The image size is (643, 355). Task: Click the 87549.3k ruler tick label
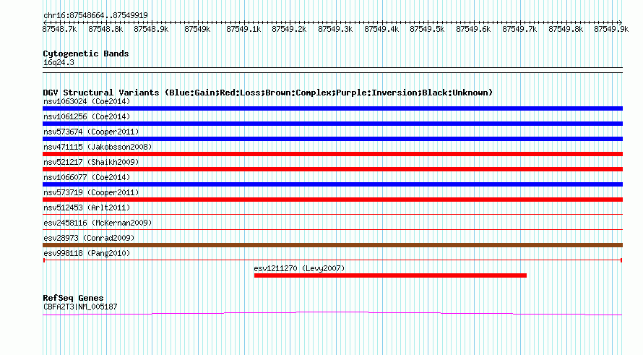pyautogui.click(x=335, y=29)
